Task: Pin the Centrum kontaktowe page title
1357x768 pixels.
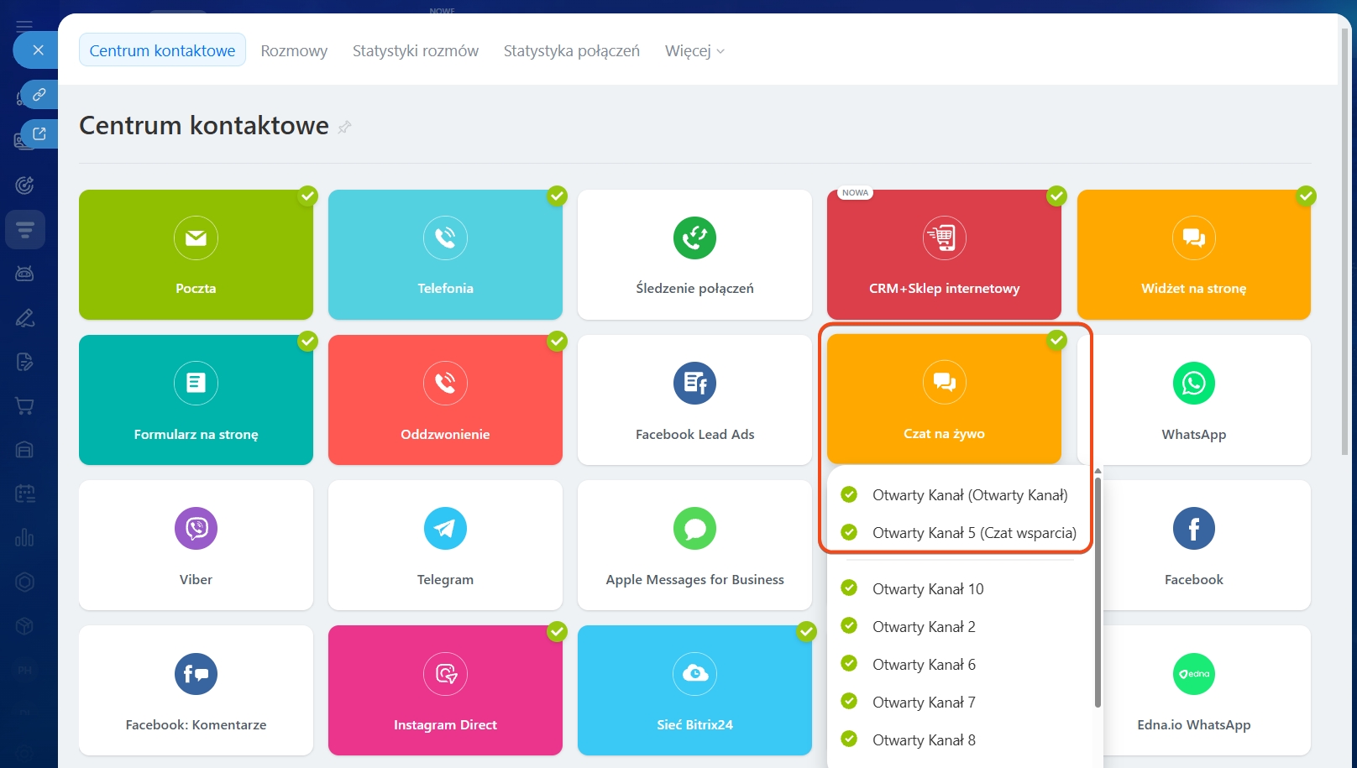Action: tap(344, 127)
